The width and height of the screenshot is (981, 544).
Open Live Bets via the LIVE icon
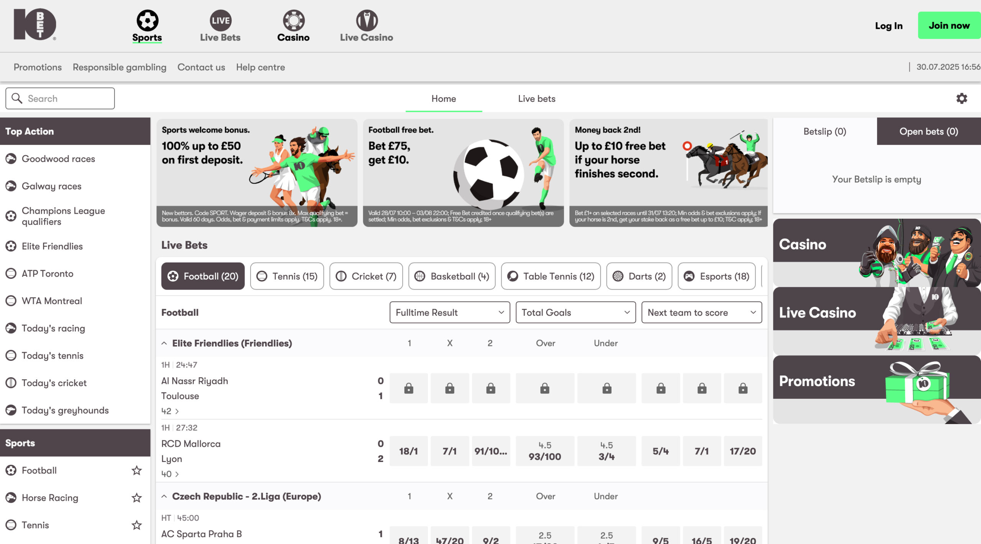click(220, 20)
